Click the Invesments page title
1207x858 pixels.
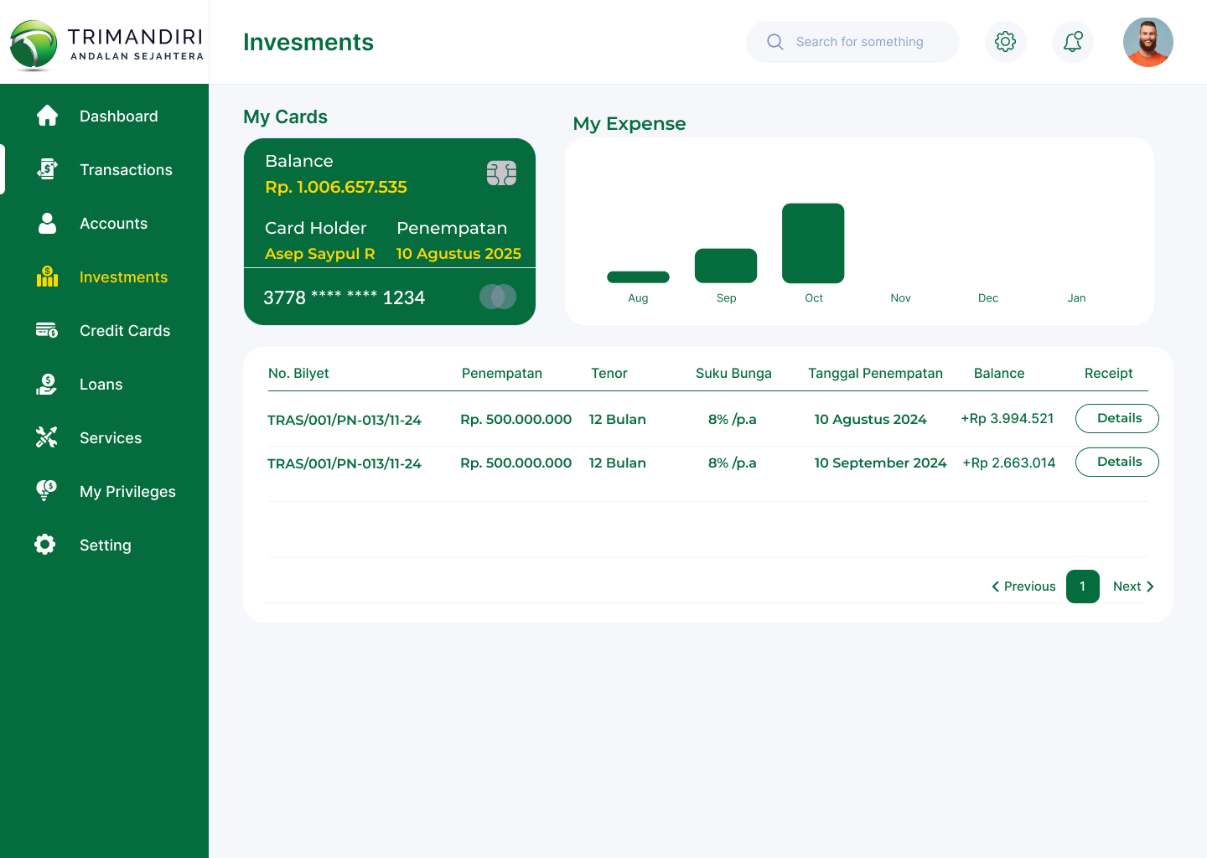pyautogui.click(x=308, y=42)
